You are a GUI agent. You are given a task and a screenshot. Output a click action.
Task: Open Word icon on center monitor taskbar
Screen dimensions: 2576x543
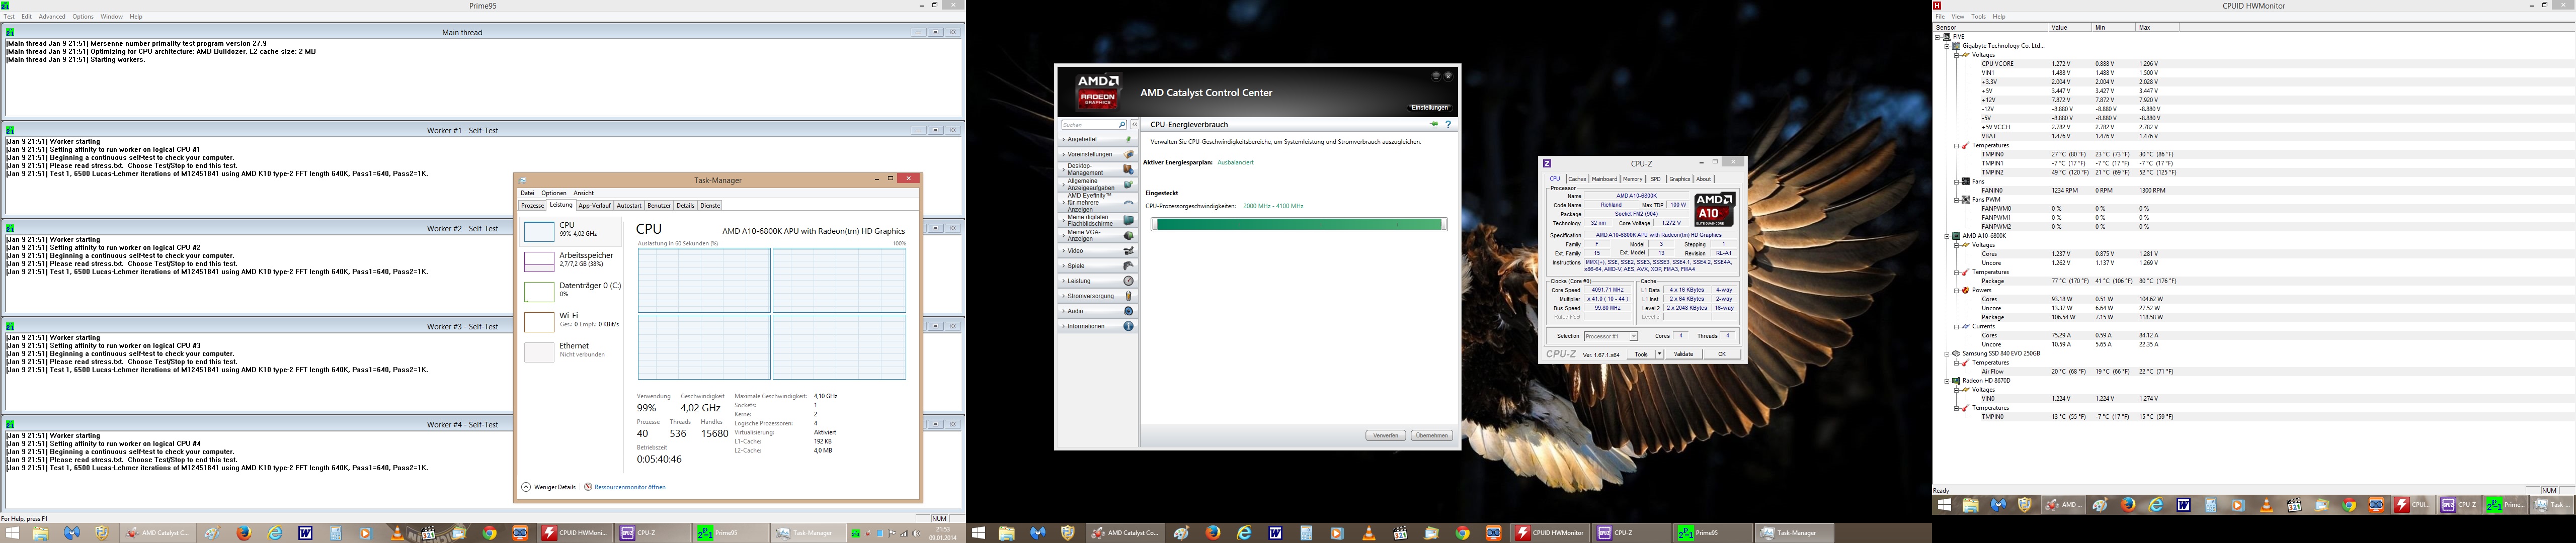pos(1275,533)
